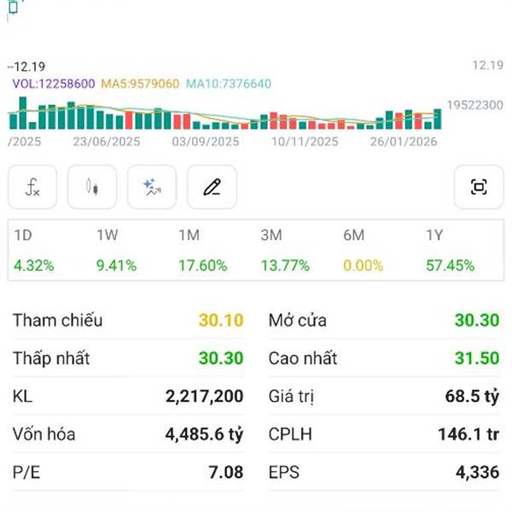
Task: Click the last green volume bar
Action: 438,119
